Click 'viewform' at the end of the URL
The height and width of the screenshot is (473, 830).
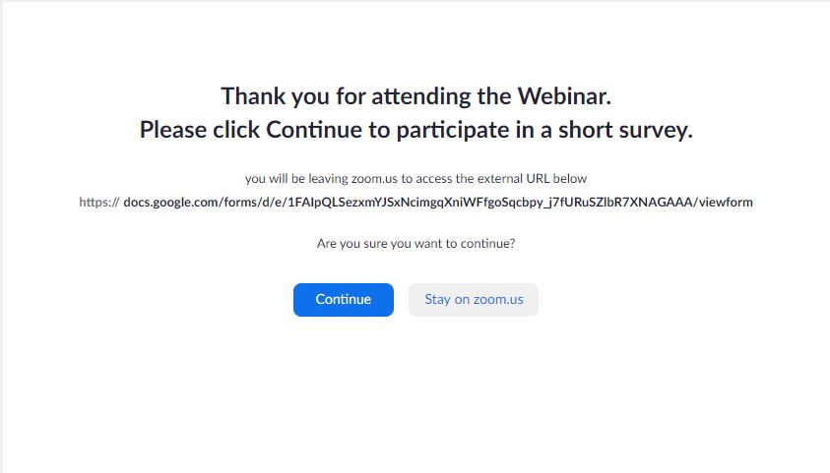pyautogui.click(x=726, y=202)
